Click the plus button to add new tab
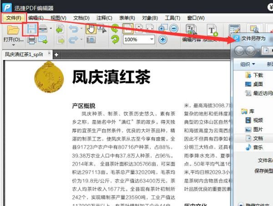This screenshot has width=273, height=206. coord(56,55)
